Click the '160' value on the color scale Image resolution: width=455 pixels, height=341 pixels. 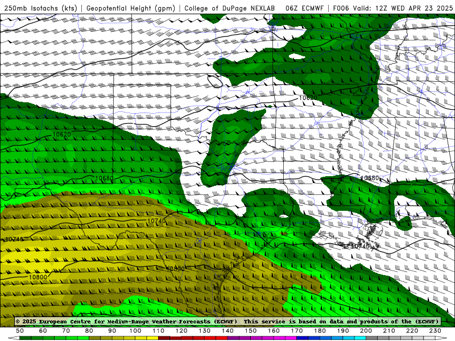(274, 331)
